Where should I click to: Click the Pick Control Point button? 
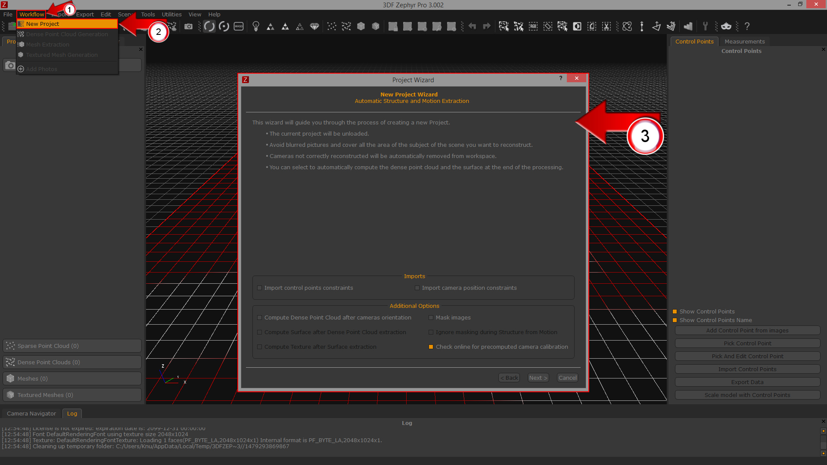point(747,343)
